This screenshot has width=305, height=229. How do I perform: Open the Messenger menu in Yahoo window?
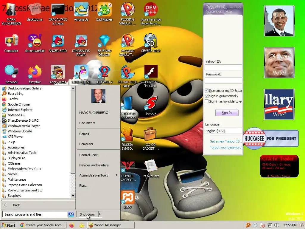pyautogui.click(x=213, y=12)
